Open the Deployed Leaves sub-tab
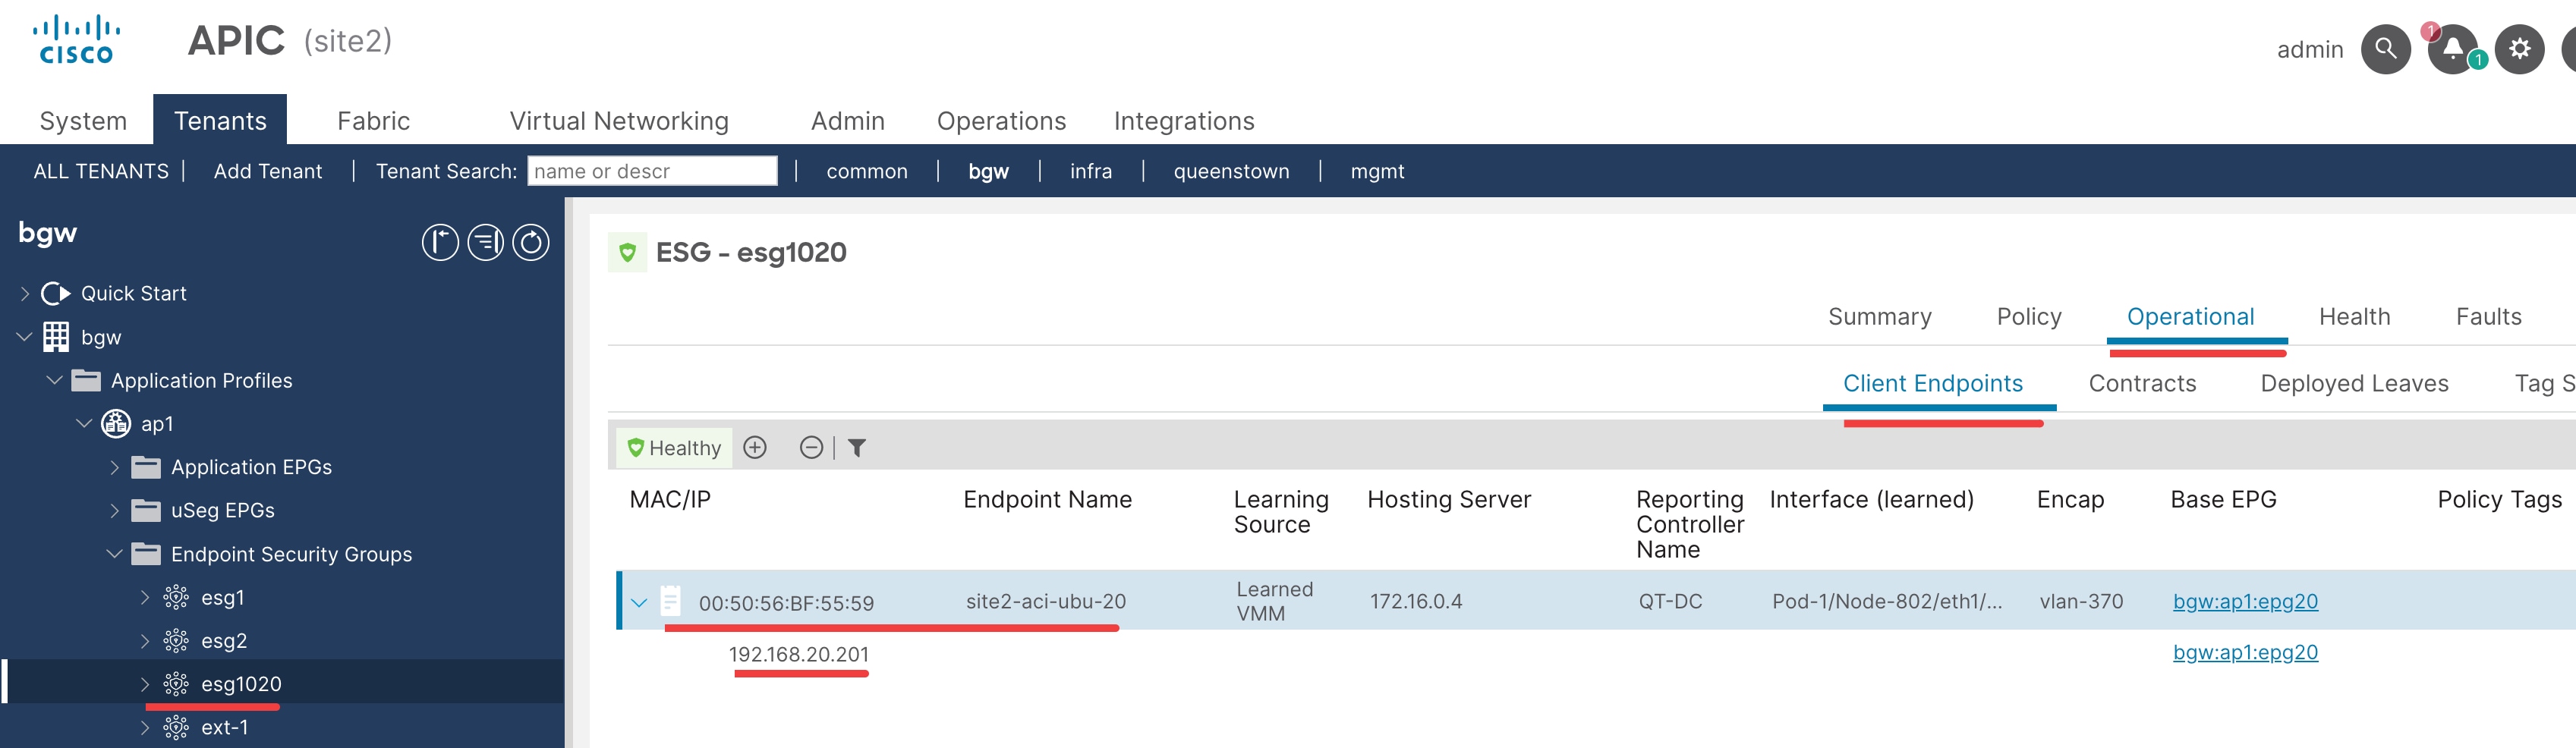2576x748 pixels. (x=2354, y=384)
